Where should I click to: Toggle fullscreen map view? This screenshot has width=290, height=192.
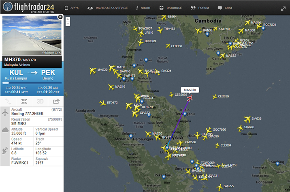(x=283, y=8)
